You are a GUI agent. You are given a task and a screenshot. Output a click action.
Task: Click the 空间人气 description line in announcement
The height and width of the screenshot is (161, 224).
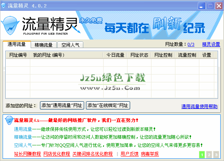point(108,145)
